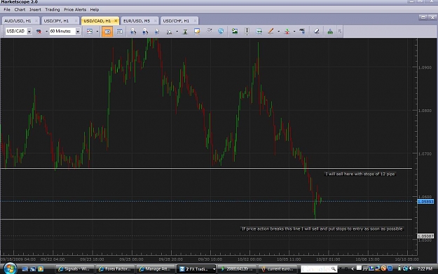Open the Trading menu

53,10
